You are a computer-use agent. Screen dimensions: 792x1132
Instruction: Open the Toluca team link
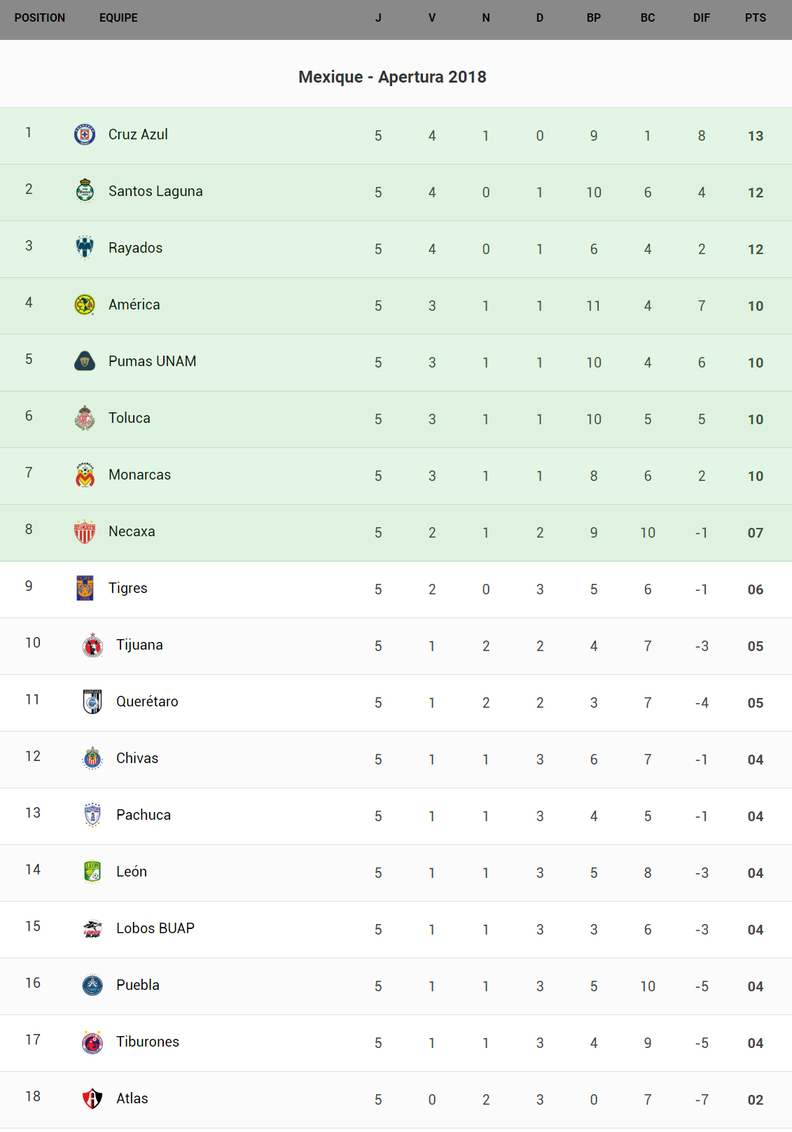coord(130,418)
